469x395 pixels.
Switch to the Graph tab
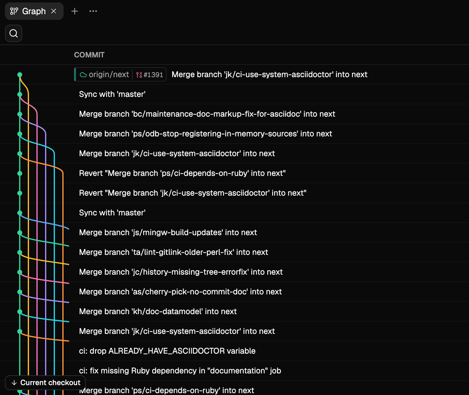click(x=34, y=11)
